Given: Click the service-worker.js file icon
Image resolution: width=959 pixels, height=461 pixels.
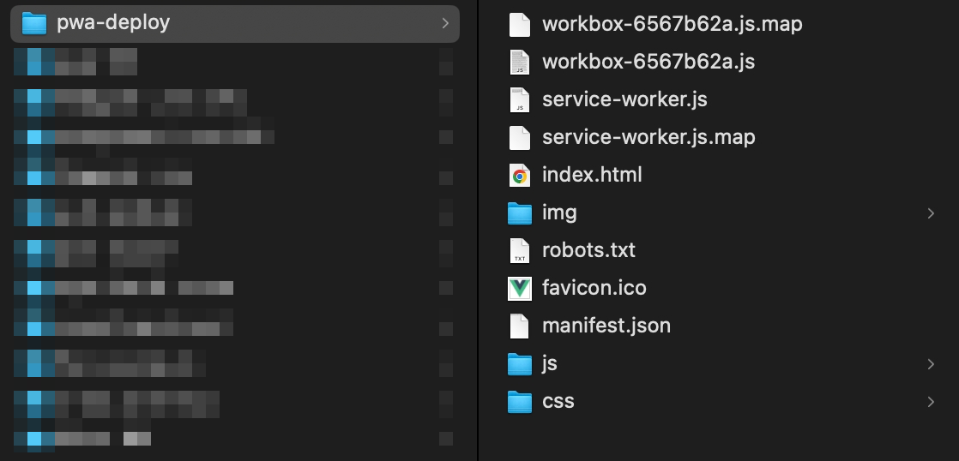Looking at the screenshot, I should 520,100.
